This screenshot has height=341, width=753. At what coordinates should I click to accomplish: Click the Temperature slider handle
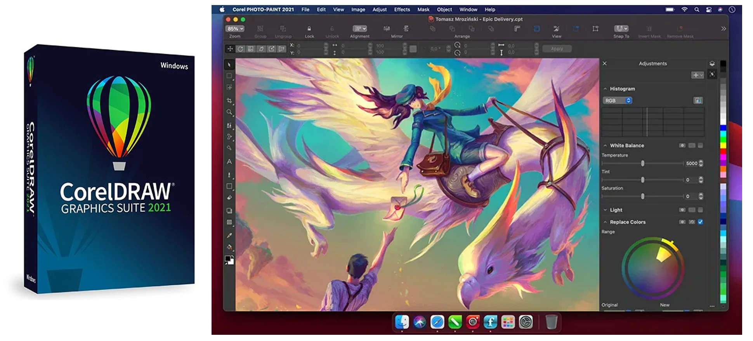[x=643, y=164]
